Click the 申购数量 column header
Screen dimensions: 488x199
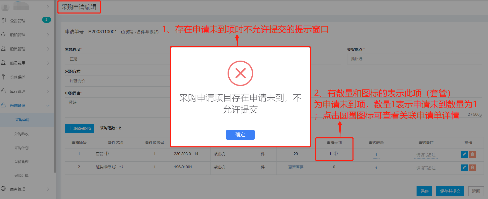[x=376, y=143]
